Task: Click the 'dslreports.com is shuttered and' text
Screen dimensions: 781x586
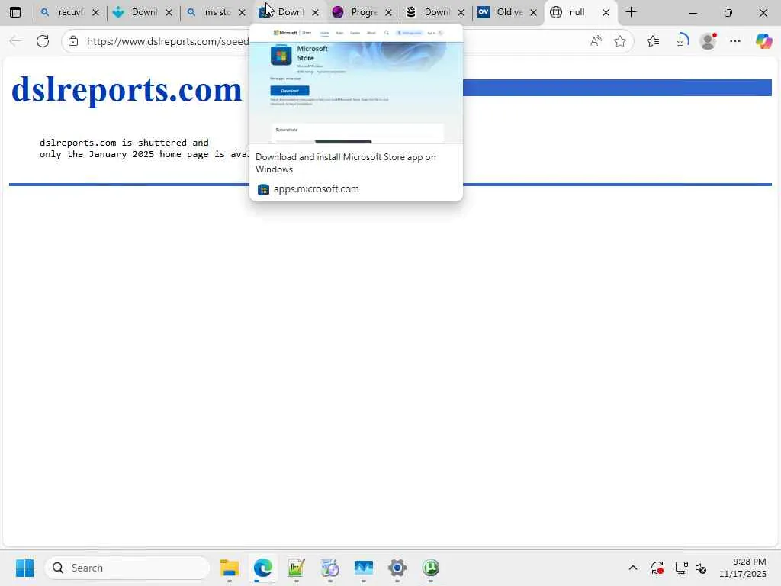Action: tap(124, 143)
